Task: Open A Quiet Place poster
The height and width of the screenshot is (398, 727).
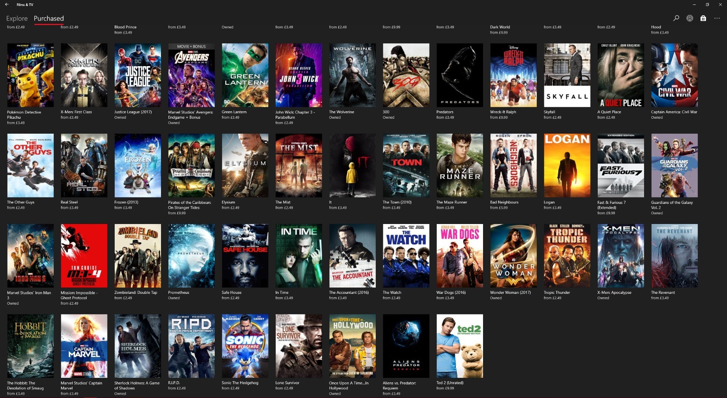Action: click(x=621, y=75)
